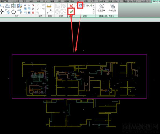Open the 管理 ribbon tab

(x=93, y=1)
